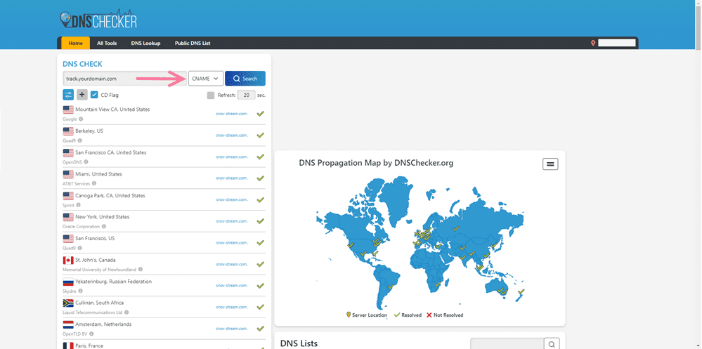Viewport: 702px width, 349px height.
Task: Click the track.yourdomain.com domain field
Action: [124, 79]
